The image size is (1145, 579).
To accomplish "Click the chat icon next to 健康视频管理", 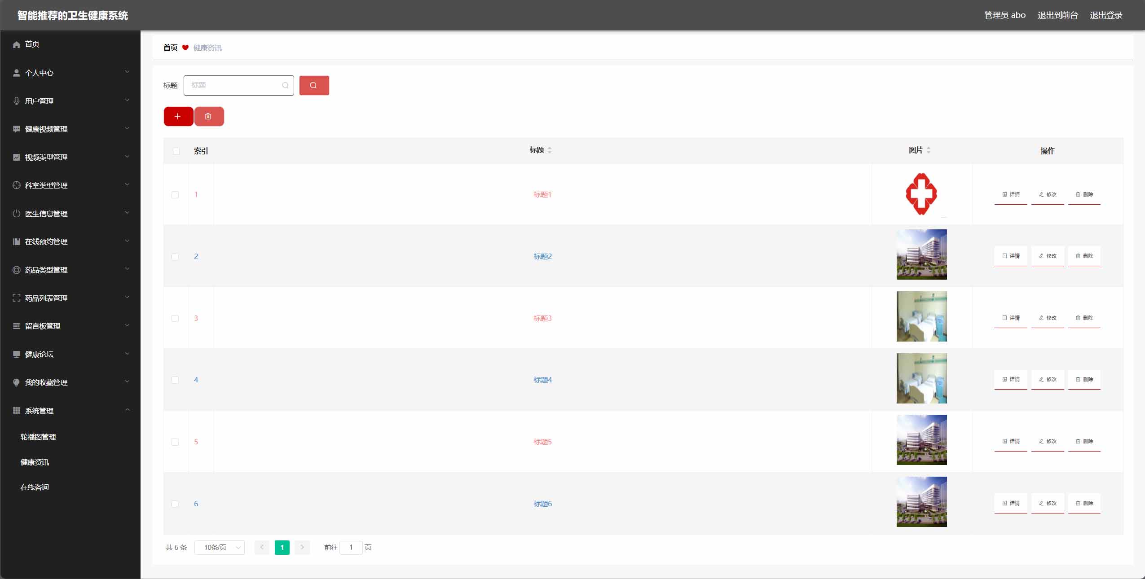I will (x=17, y=129).
